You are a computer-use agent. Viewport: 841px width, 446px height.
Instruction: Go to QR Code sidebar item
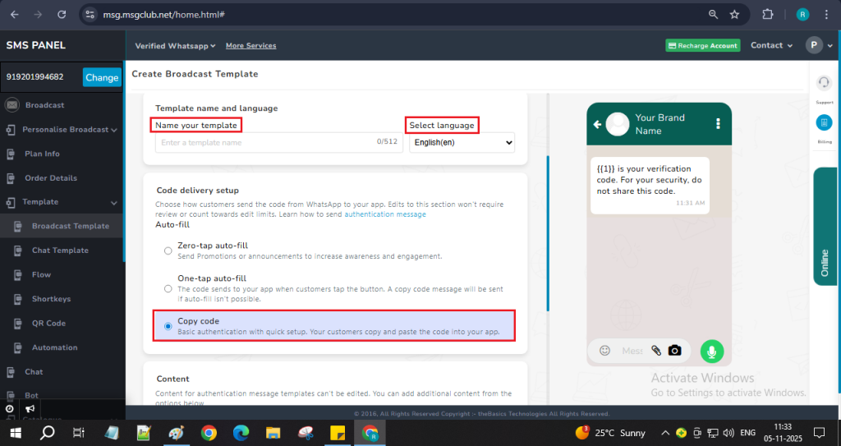(48, 324)
